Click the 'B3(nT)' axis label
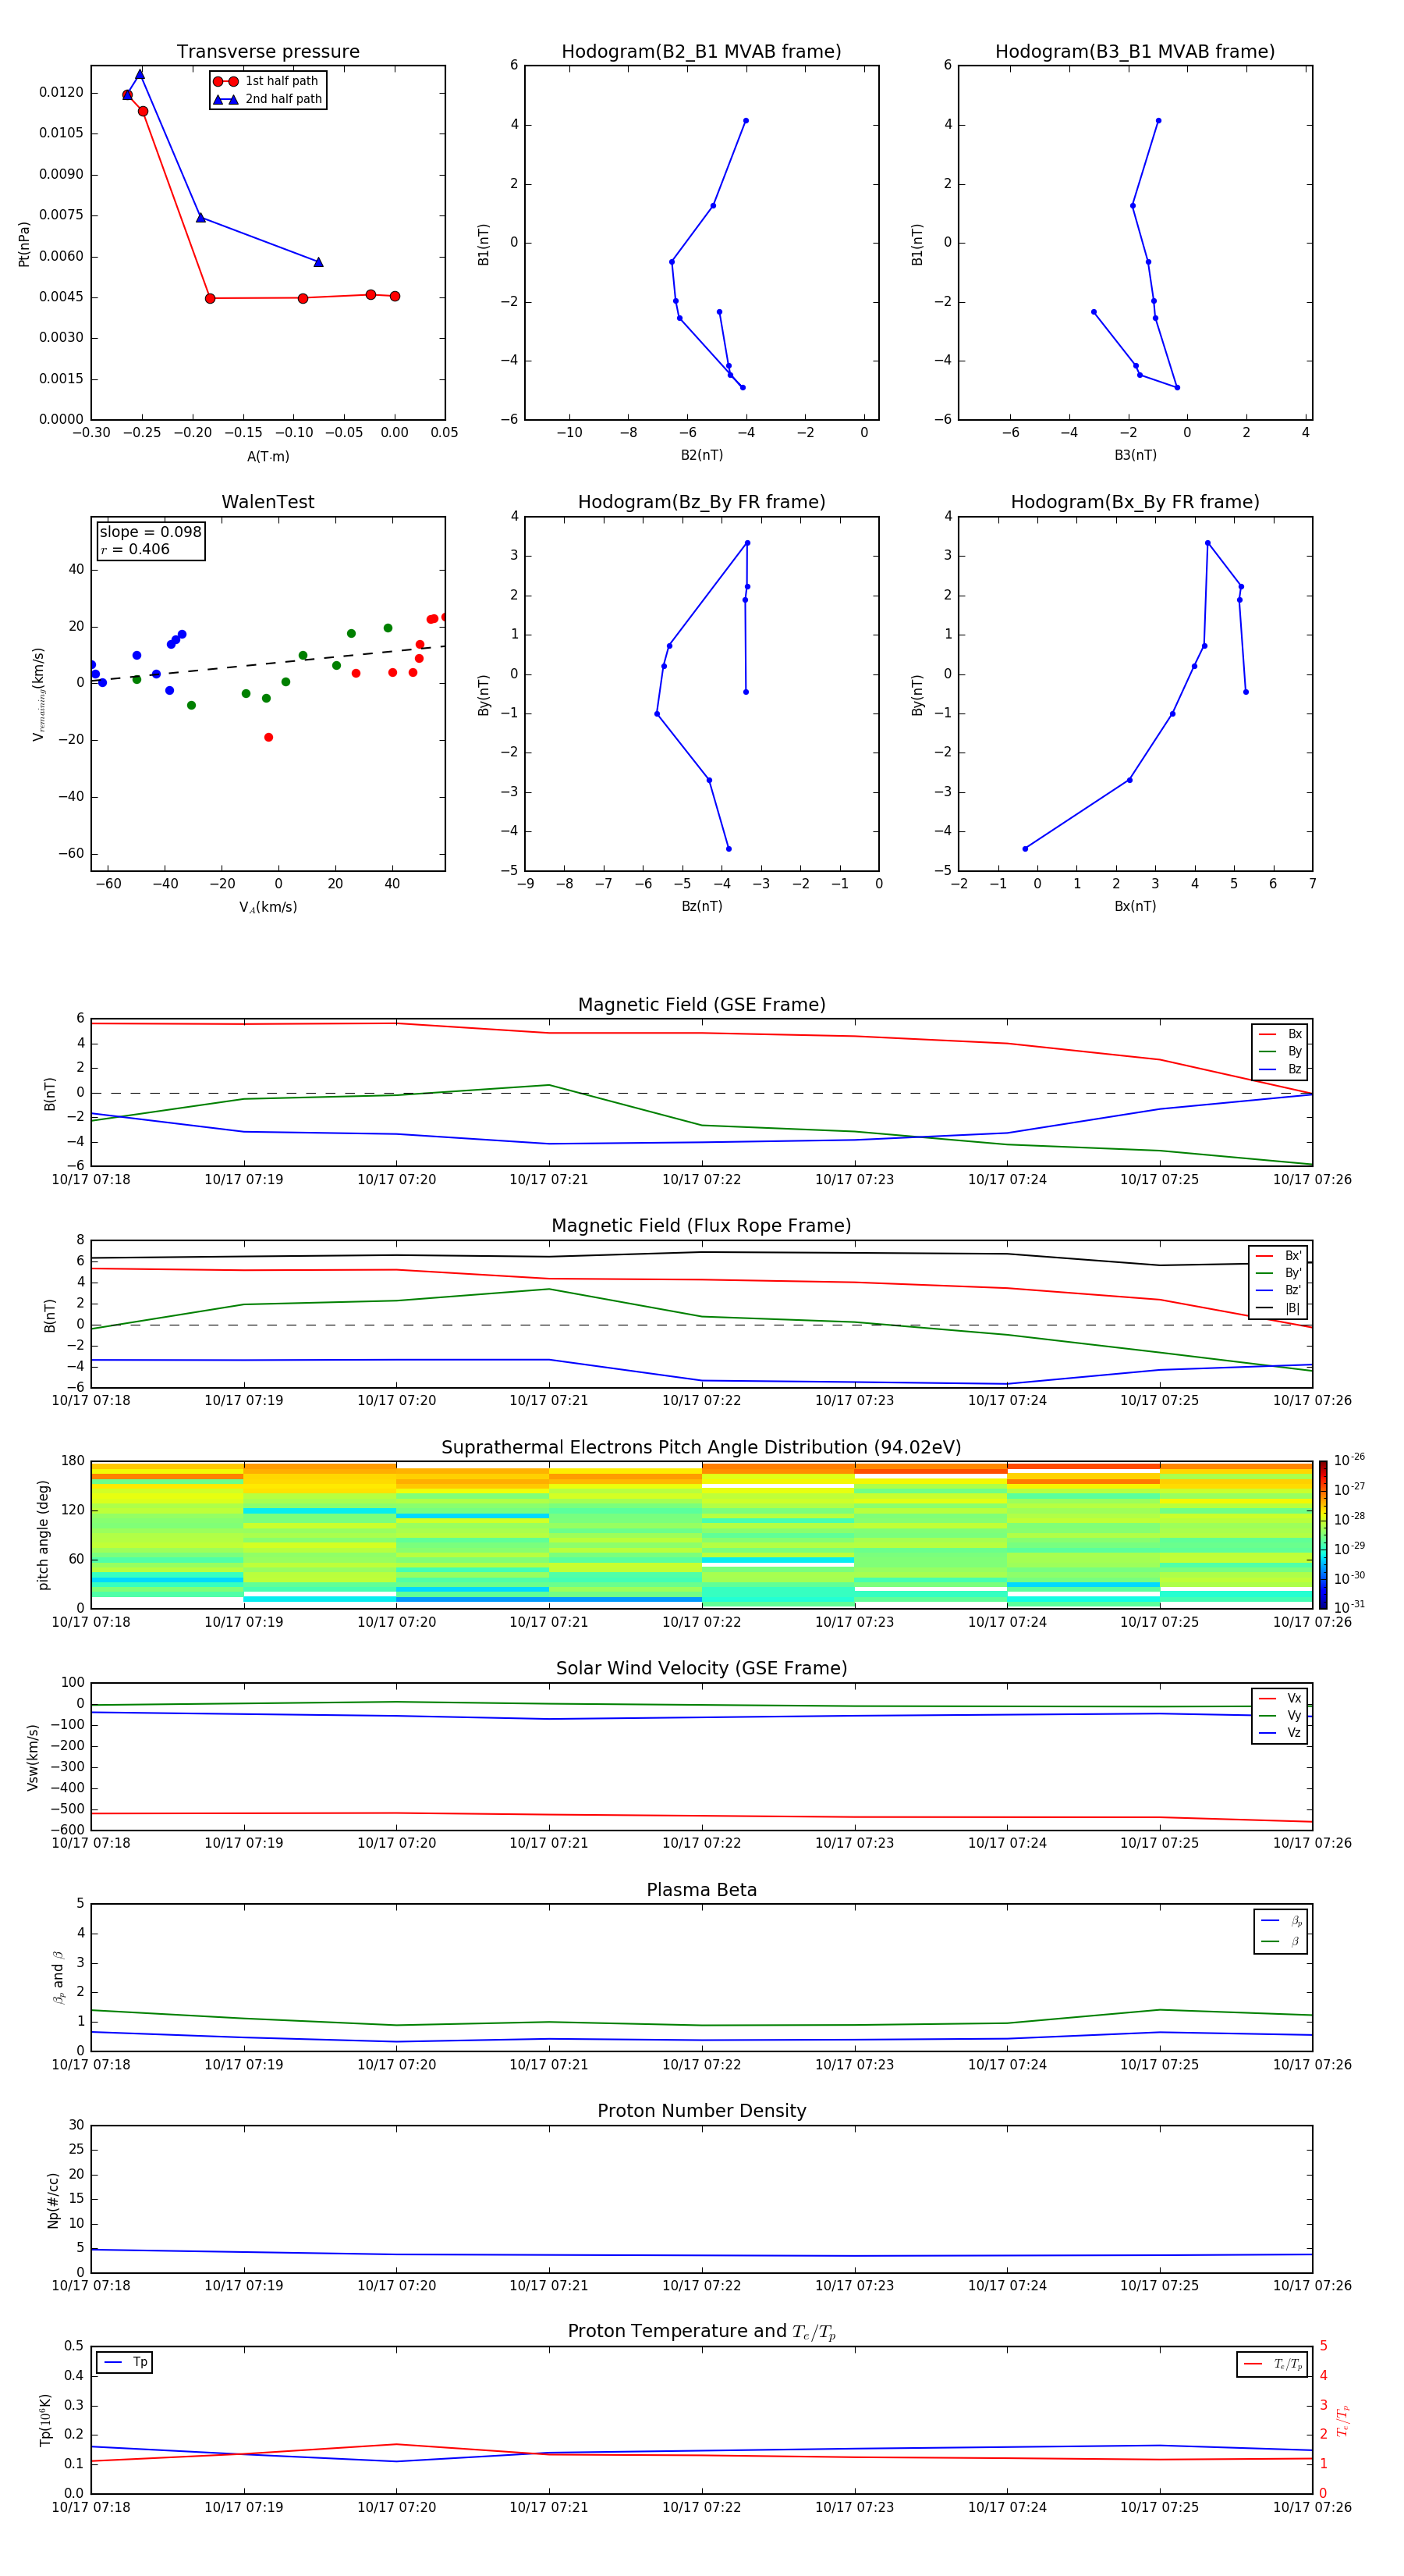Viewport: 1404px width, 2576px height. (x=1135, y=455)
